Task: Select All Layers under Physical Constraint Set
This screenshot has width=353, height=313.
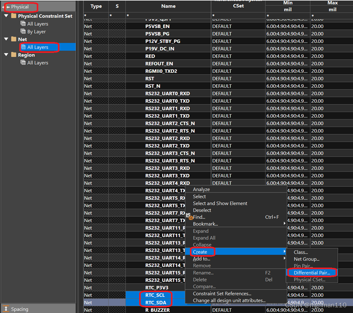Action: tap(38, 24)
